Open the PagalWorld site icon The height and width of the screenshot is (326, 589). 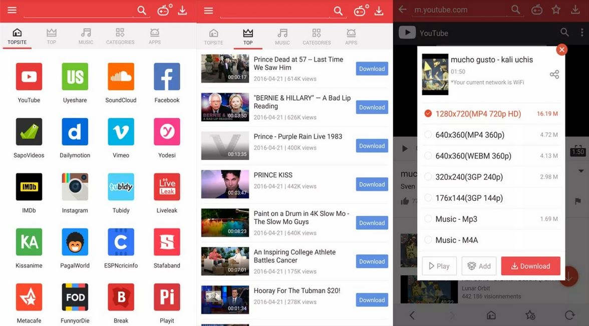coord(75,242)
